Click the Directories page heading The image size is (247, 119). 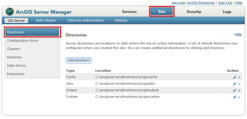point(76,35)
